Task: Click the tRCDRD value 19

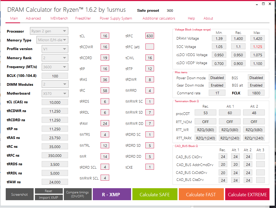Action: pos(105,58)
